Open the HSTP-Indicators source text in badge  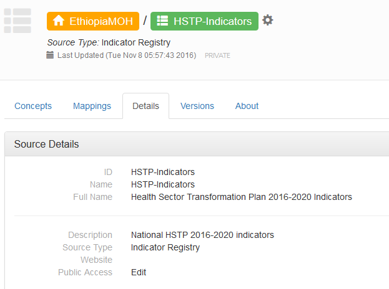pyautogui.click(x=213, y=21)
